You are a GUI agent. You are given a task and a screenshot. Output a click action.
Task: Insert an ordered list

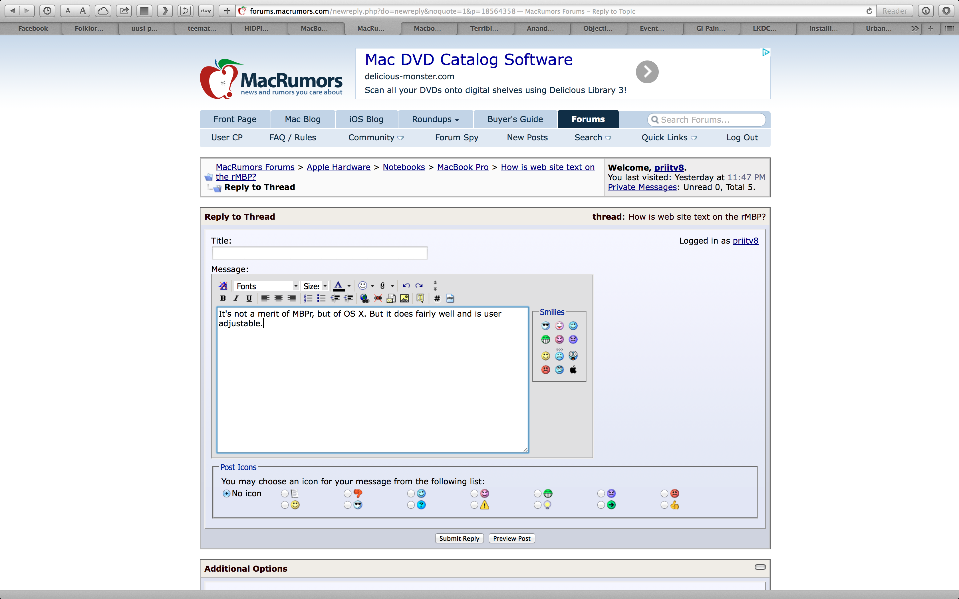click(x=308, y=298)
